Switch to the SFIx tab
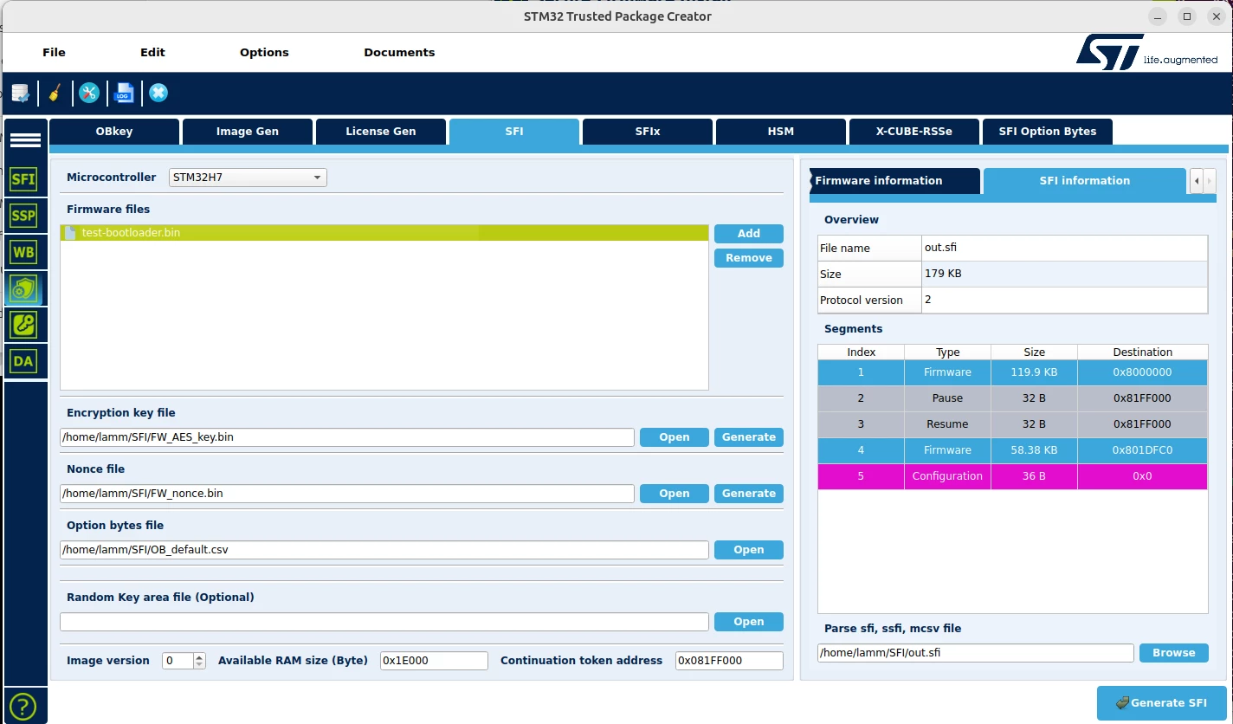1233x724 pixels. tap(648, 132)
